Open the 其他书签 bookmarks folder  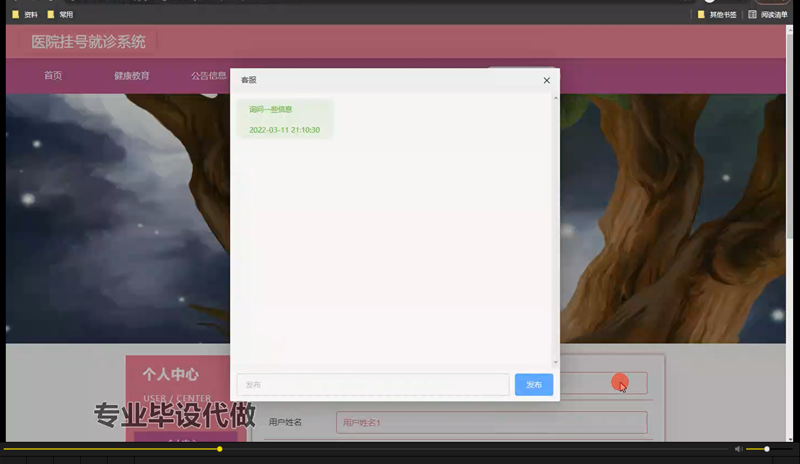tap(722, 14)
